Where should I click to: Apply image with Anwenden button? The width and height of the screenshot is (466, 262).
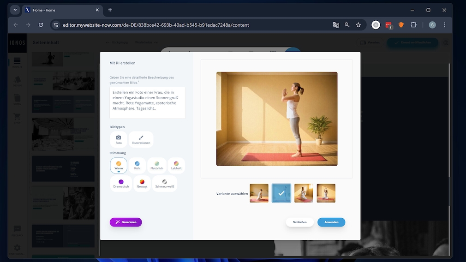tap(331, 222)
